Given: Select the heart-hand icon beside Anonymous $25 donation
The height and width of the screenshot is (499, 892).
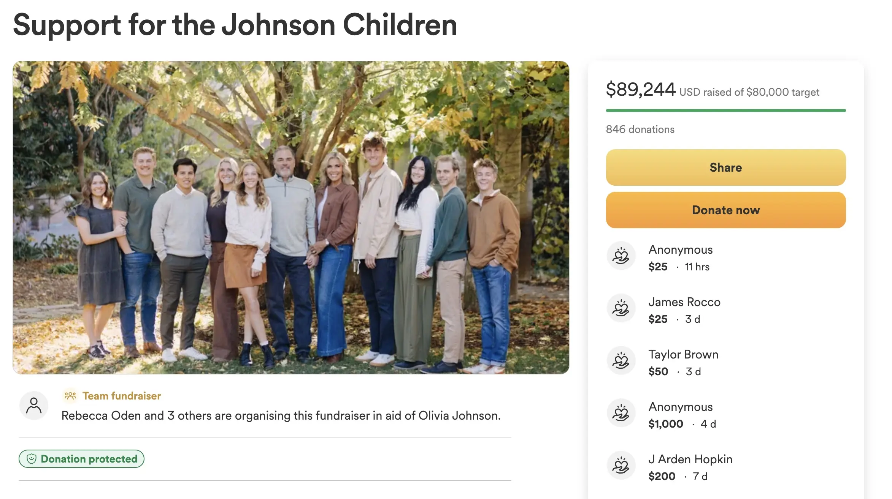Looking at the screenshot, I should (x=621, y=256).
